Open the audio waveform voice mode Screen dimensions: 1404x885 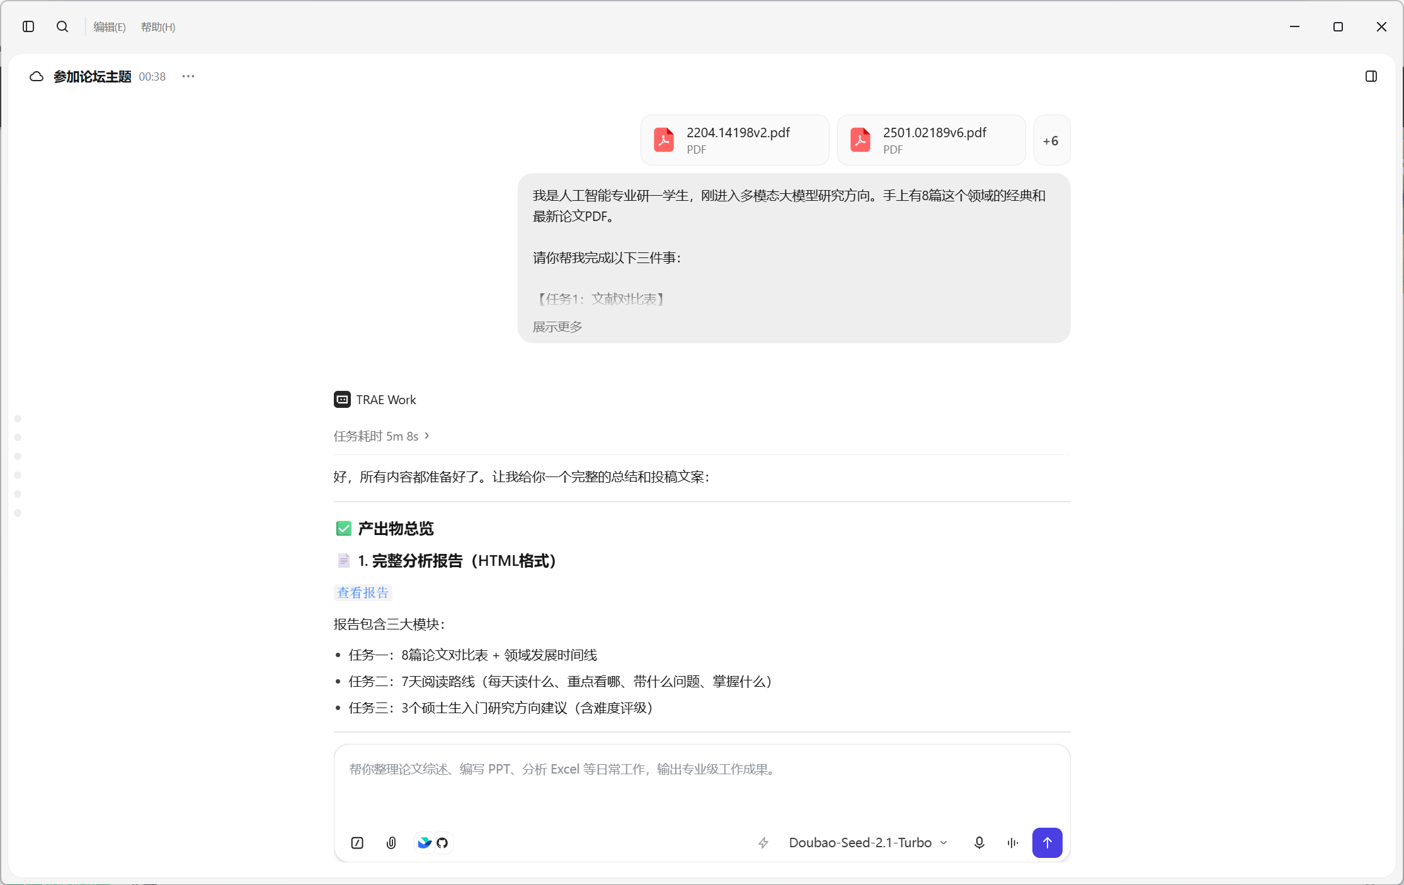[1013, 843]
